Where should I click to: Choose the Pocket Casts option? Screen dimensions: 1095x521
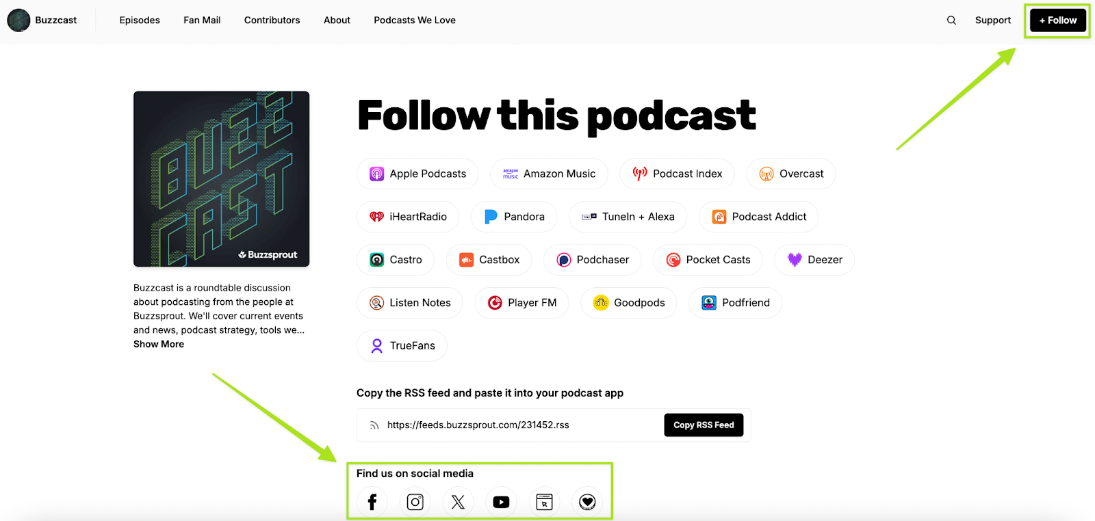(x=708, y=260)
